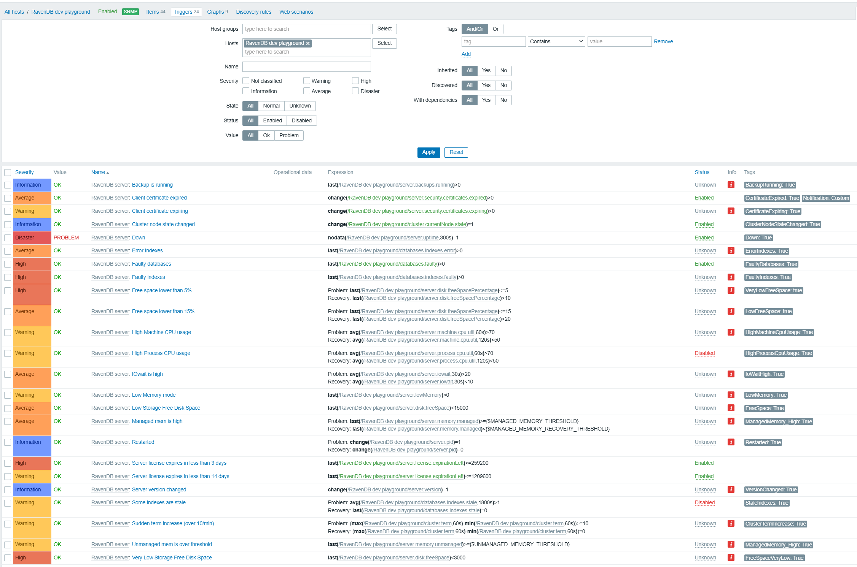Set With dependencies filter to Yes

(x=486, y=100)
